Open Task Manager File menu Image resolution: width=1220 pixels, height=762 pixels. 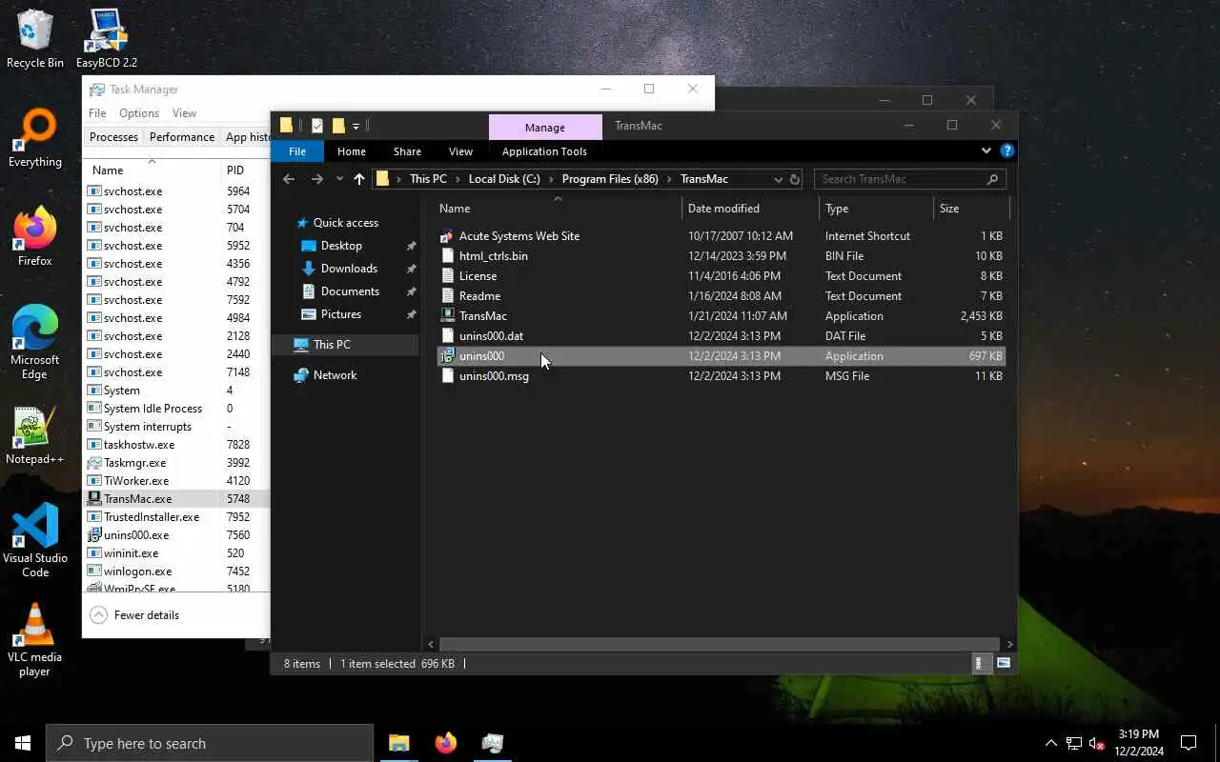click(x=97, y=113)
